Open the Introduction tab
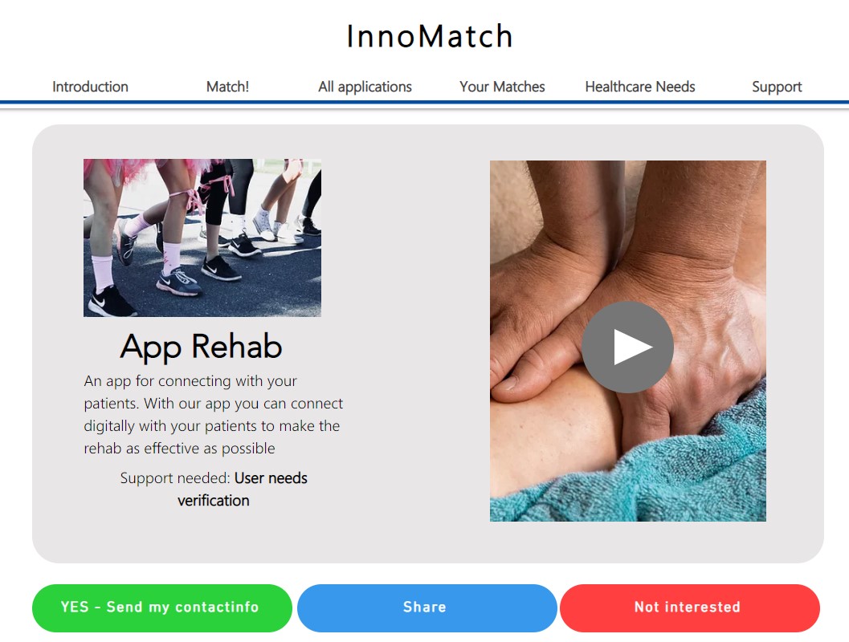This screenshot has height=642, width=849. [x=91, y=87]
